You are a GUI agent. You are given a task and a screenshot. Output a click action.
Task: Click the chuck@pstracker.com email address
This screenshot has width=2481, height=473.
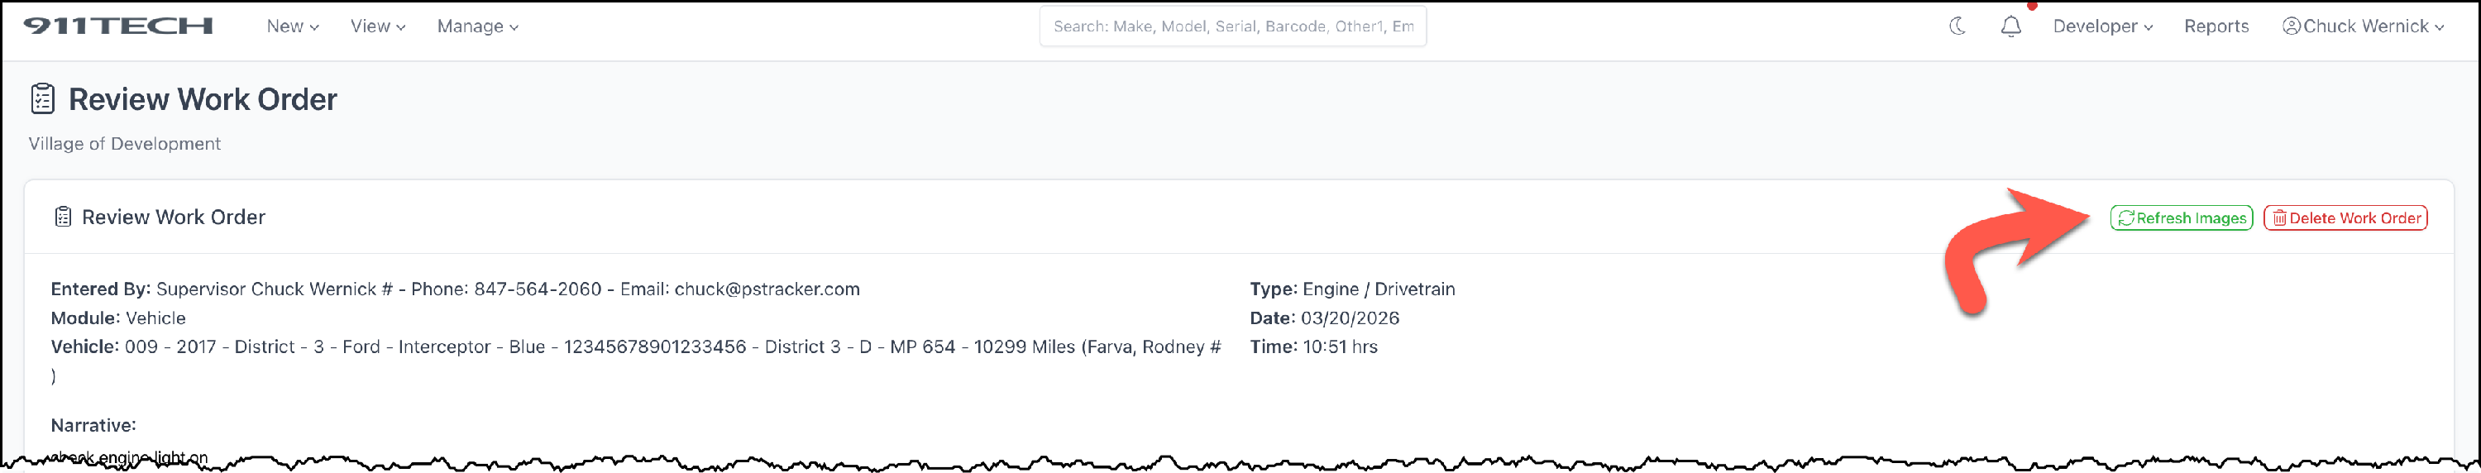tap(767, 289)
